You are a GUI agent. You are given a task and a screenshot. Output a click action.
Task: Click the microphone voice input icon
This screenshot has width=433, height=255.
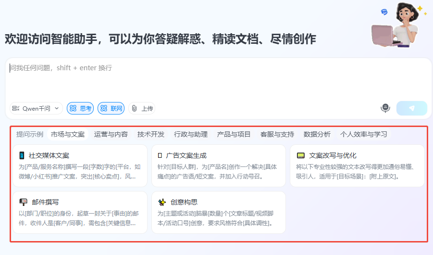click(385, 108)
